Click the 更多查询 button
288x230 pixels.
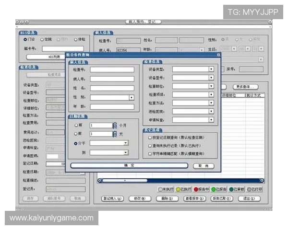tap(245, 87)
